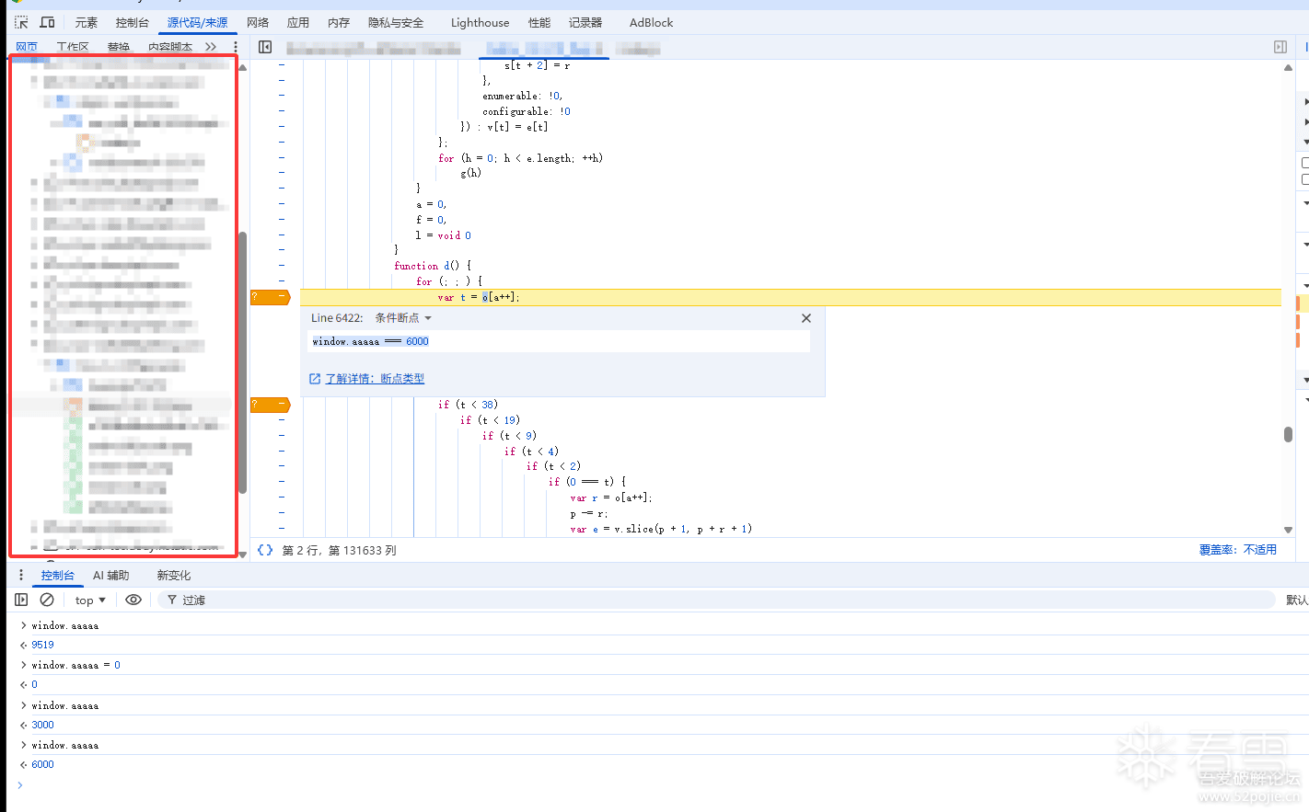Open the 条件断点 breakpoint type dropdown
The image size is (1309, 812).
click(x=403, y=318)
